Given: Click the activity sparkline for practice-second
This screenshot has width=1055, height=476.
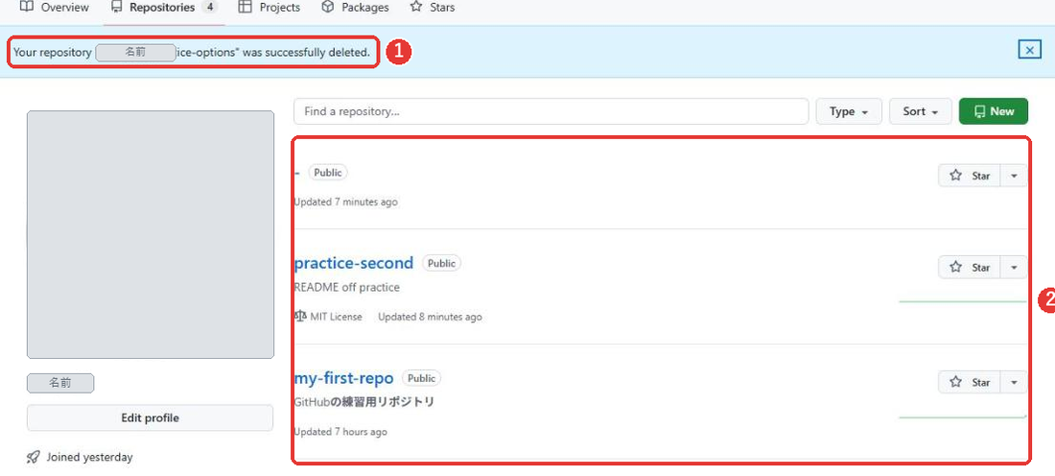Looking at the screenshot, I should pyautogui.click(x=963, y=301).
